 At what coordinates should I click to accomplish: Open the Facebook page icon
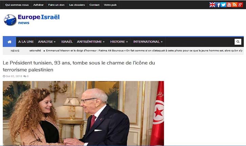[x=218, y=5]
